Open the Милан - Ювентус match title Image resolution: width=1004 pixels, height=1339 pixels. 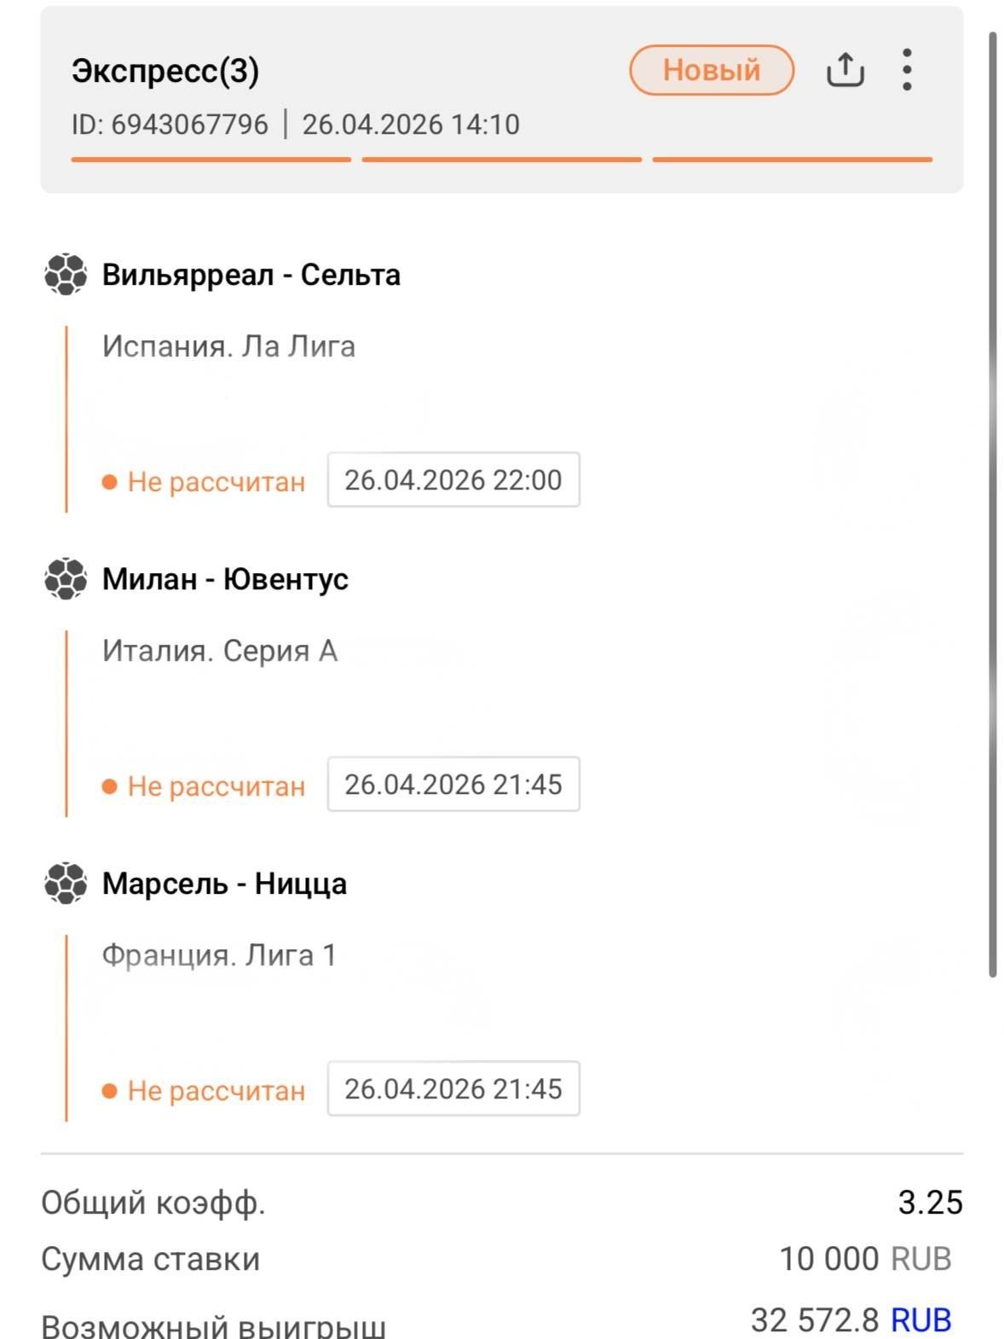pos(225,579)
